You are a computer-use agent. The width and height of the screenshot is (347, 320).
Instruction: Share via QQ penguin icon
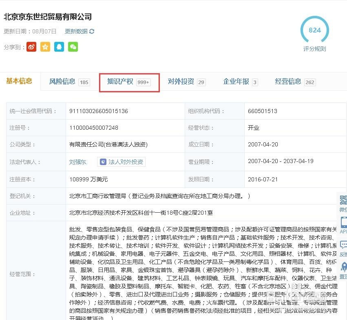point(59,47)
